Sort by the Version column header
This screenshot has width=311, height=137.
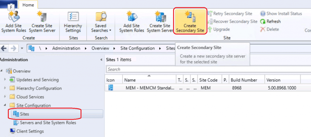282,80
